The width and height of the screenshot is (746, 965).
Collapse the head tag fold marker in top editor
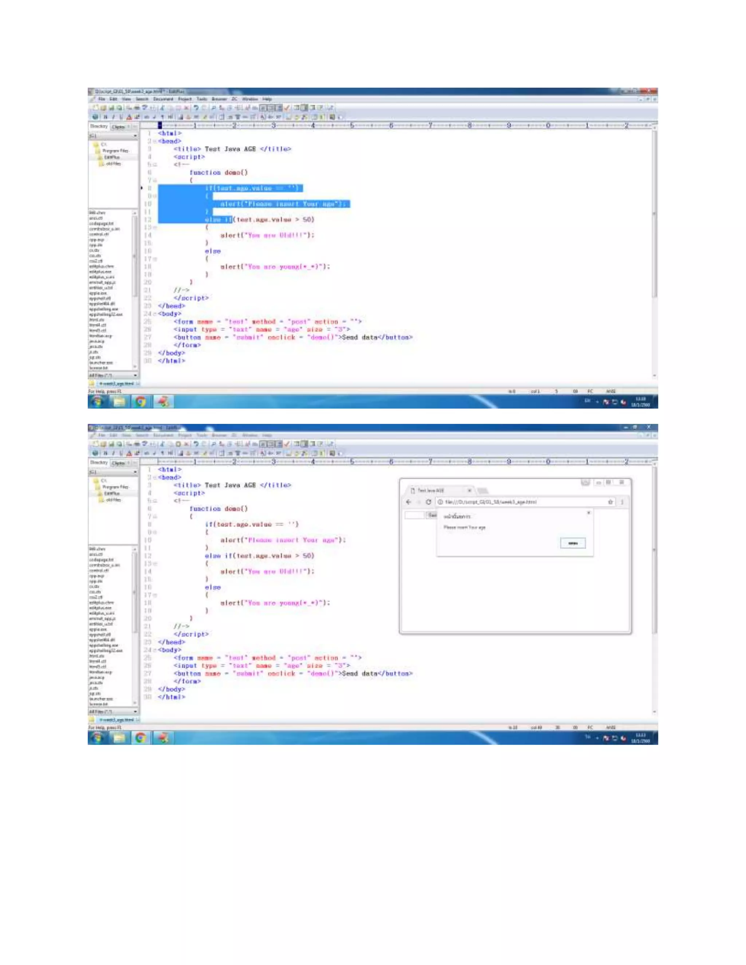pyautogui.click(x=155, y=141)
